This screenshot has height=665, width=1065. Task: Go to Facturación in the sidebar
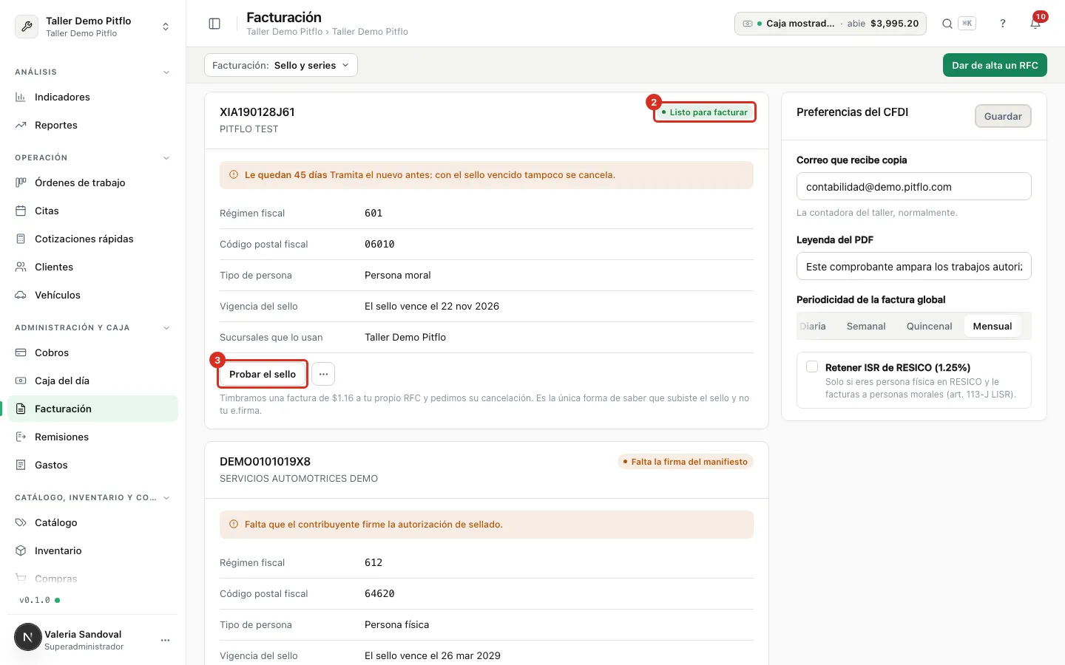93,409
